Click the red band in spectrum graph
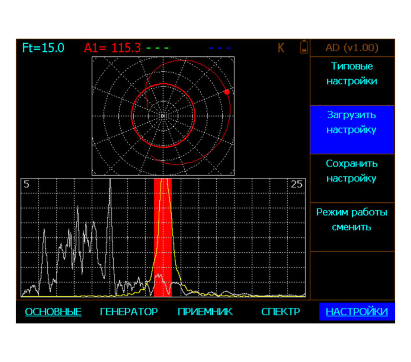Viewport: 411px width, 362px height. coord(163,238)
